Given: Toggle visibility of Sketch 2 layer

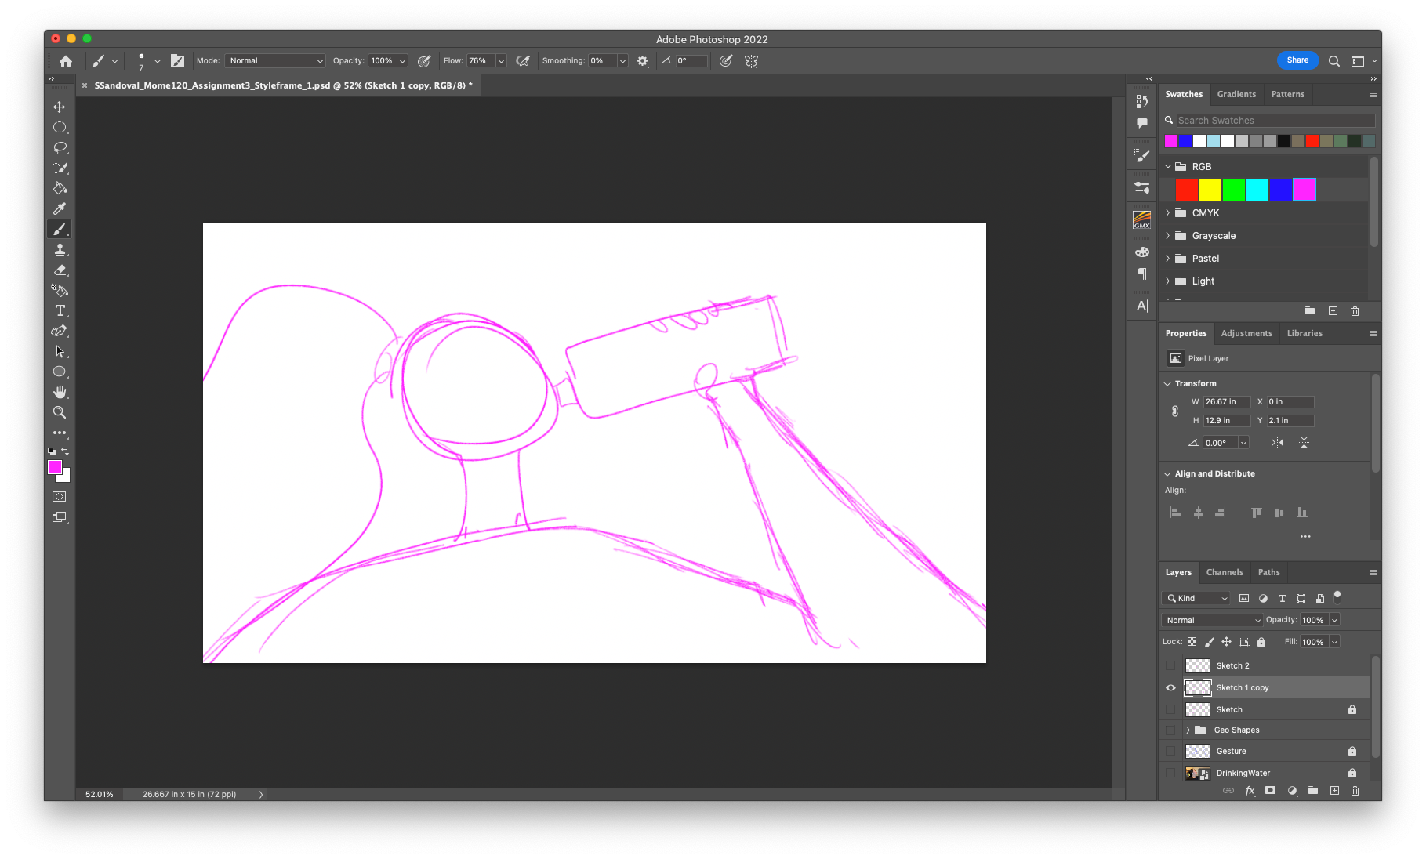Looking at the screenshot, I should (1170, 665).
